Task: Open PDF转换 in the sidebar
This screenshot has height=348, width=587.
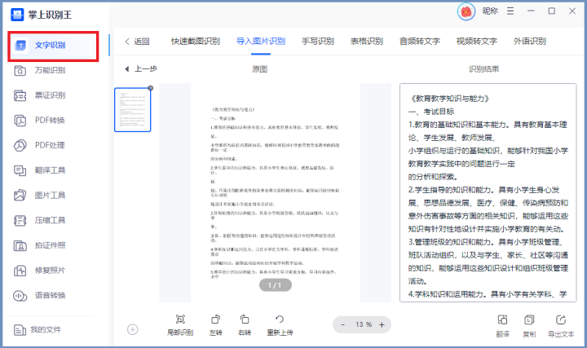Action: 40,121
